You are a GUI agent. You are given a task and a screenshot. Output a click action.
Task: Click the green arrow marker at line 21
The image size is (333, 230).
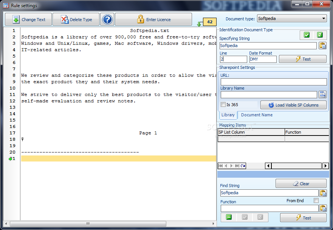click(10, 159)
